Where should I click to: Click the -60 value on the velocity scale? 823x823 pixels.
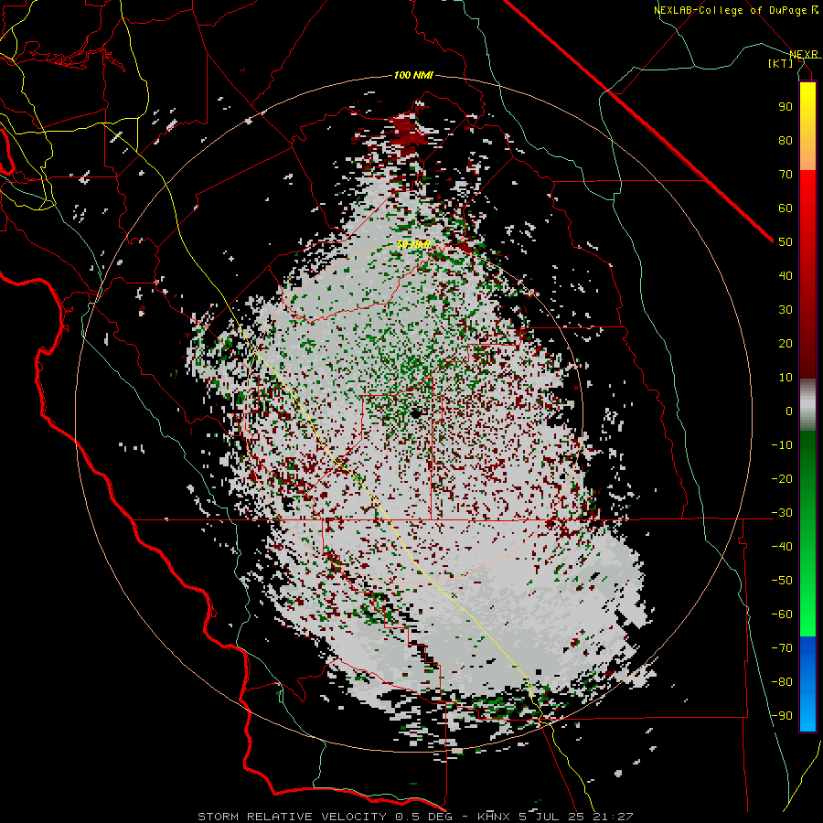pos(782,615)
